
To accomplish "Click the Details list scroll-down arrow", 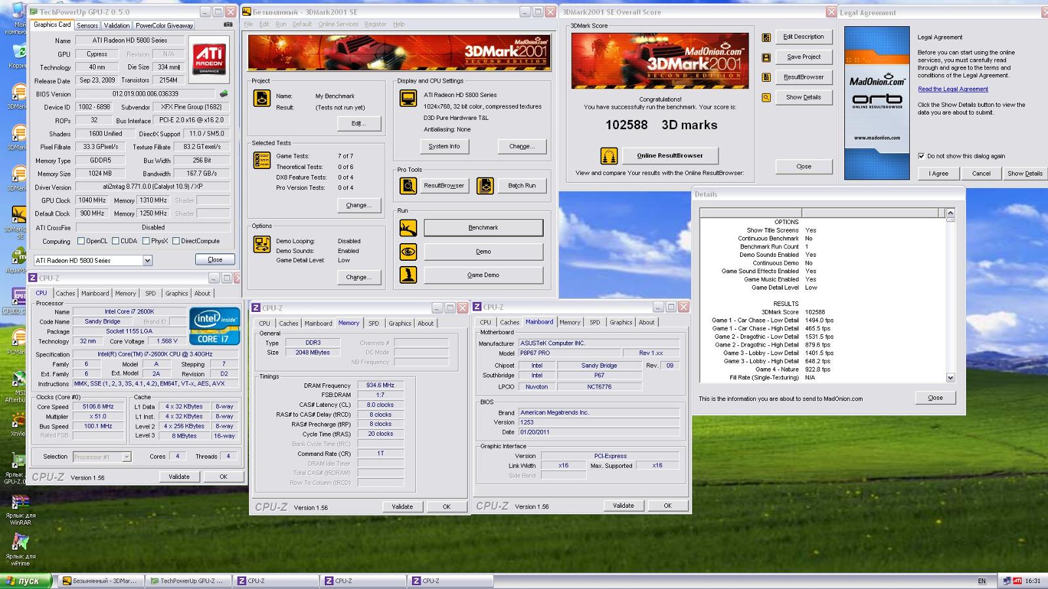I will coord(950,377).
